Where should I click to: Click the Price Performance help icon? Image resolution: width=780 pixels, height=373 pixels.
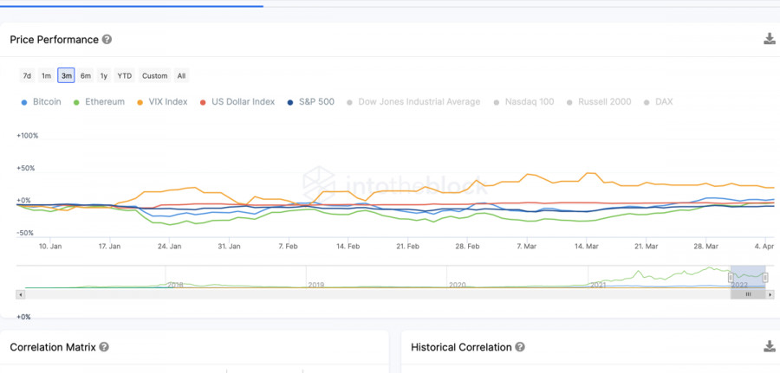(x=107, y=40)
